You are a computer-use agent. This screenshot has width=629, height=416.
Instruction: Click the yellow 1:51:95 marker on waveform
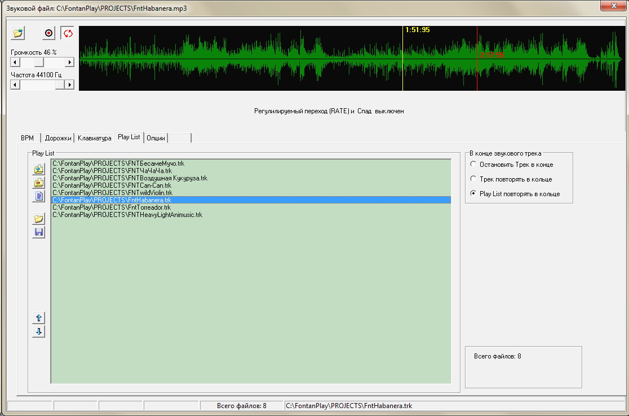pos(403,59)
